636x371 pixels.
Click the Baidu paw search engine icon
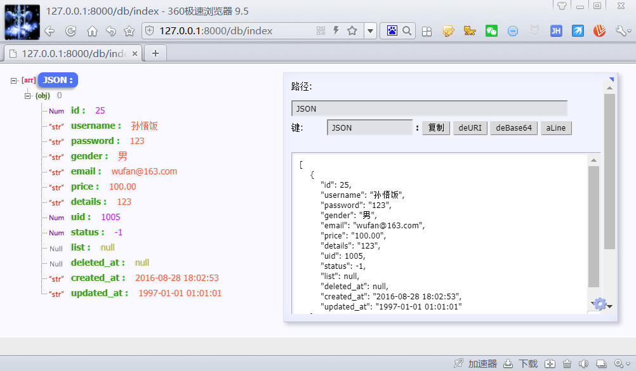click(x=392, y=31)
